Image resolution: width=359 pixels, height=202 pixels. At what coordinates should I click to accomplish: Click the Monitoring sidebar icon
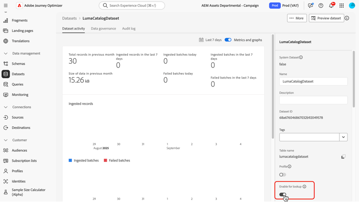point(6,95)
